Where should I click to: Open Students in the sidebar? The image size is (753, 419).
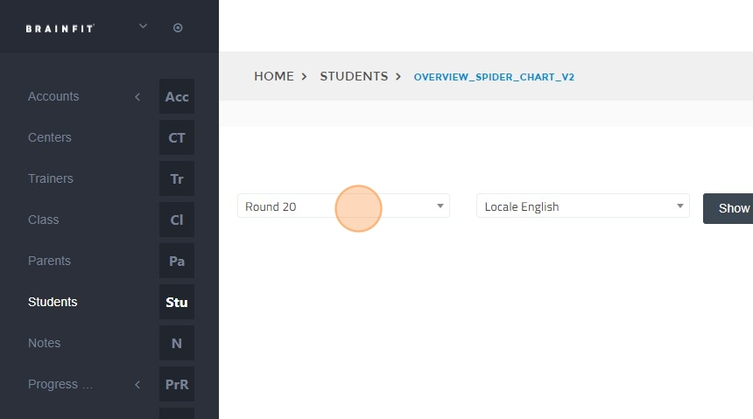(x=53, y=302)
